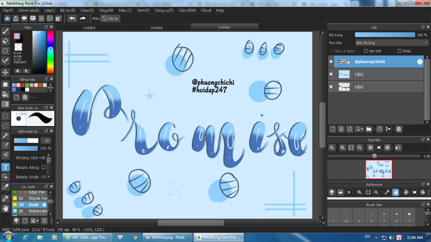Select the Select Eraser tool
Image resolution: width=431 pixels, height=242 pixels.
[5, 155]
